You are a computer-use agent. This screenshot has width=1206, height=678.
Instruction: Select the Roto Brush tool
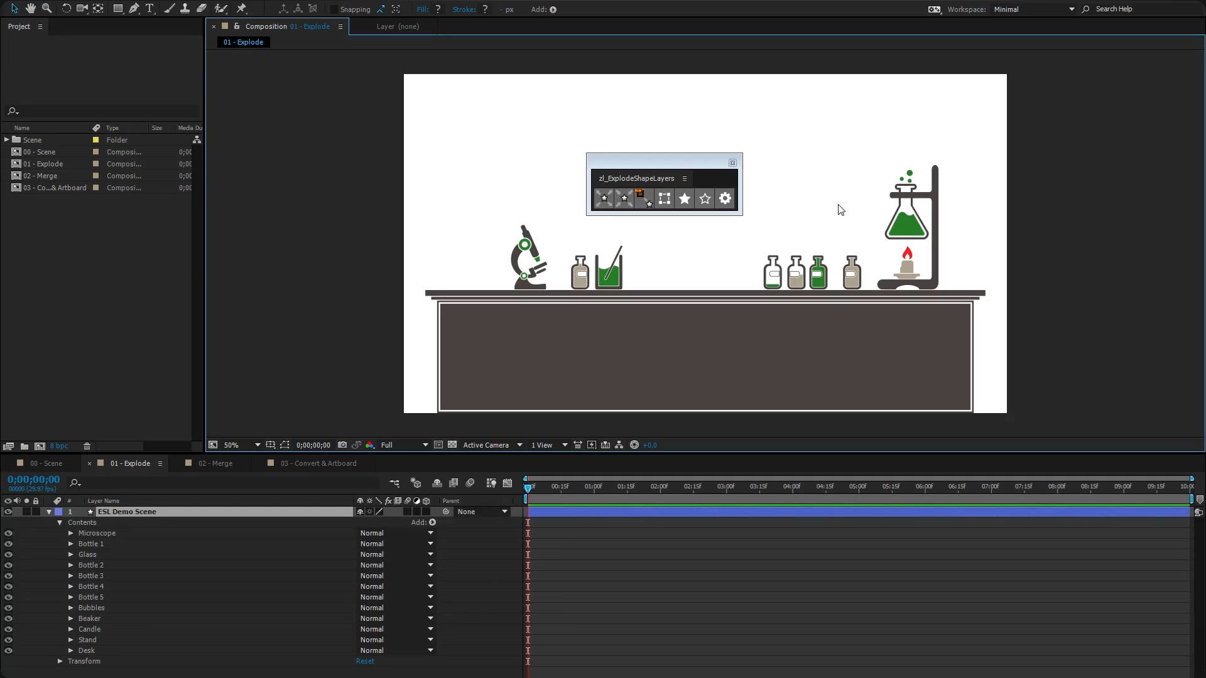(x=221, y=9)
